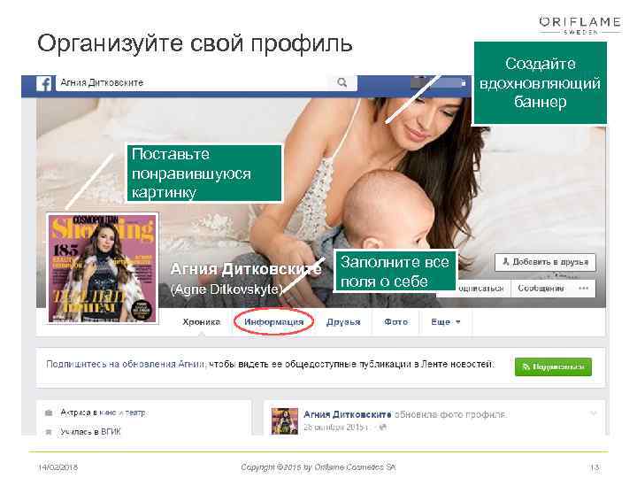Click the work briefcase icon

coord(49,413)
